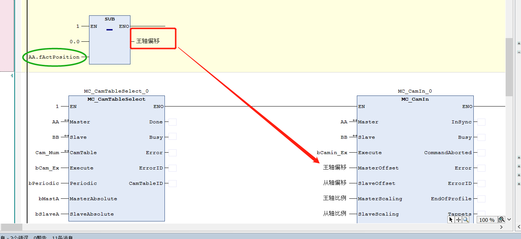Click the MC_CamIn block header
This screenshot has width=521, height=239.
click(415, 99)
